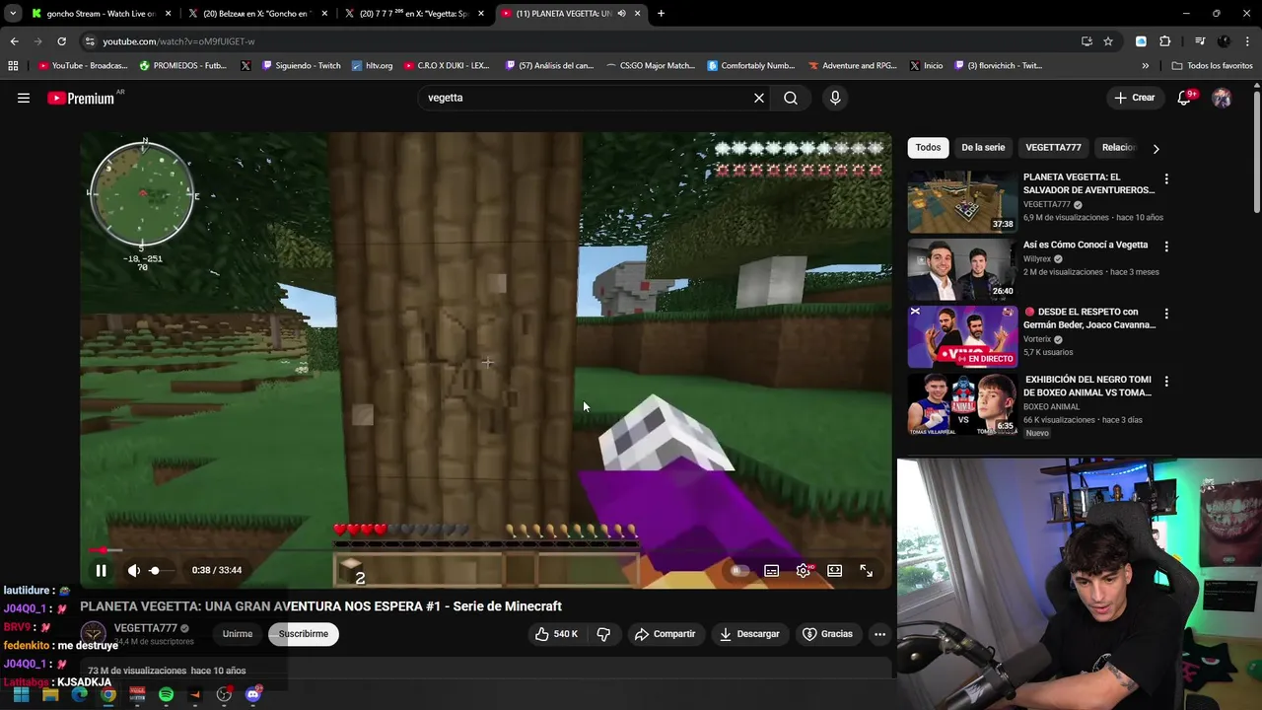Screen dimensions: 1262x710
Task: Toggle the autoplay switch in player
Action: [x=739, y=570]
